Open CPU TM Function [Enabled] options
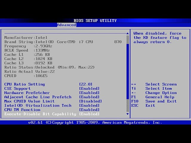 (x=89, y=110)
